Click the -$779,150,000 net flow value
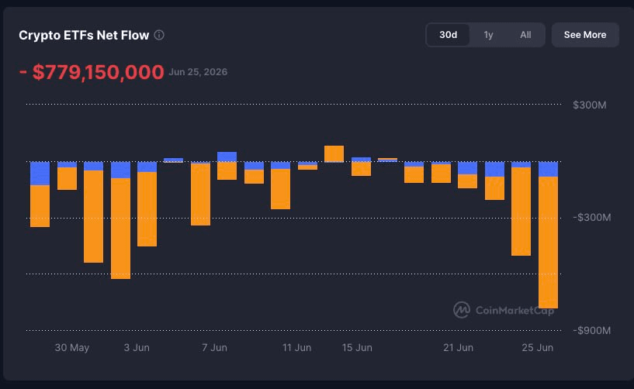The height and width of the screenshot is (389, 634). pos(92,72)
